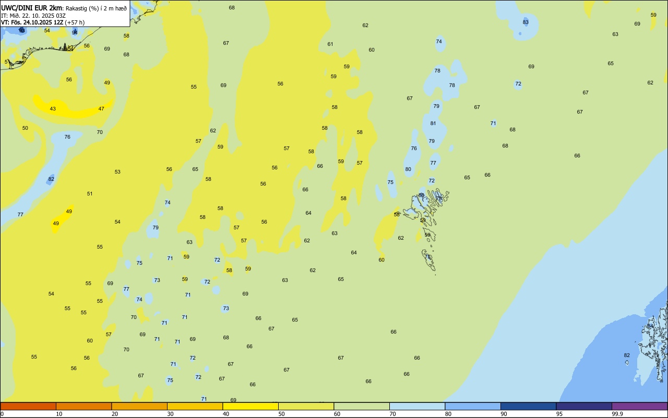Click the purple legend band above 99.9
Image resolution: width=668 pixels, height=418 pixels.
point(639,406)
